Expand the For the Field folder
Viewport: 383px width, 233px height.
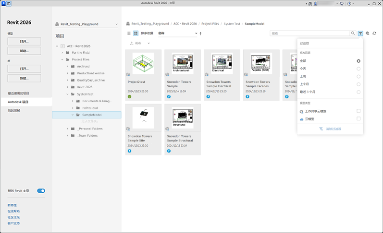[62, 52]
